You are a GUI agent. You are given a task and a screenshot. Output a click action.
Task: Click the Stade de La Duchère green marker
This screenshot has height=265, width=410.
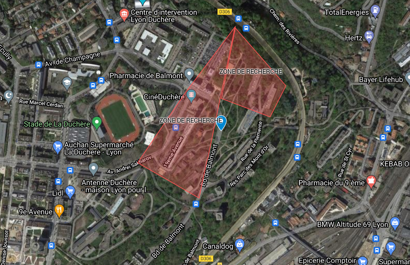pos(97,123)
